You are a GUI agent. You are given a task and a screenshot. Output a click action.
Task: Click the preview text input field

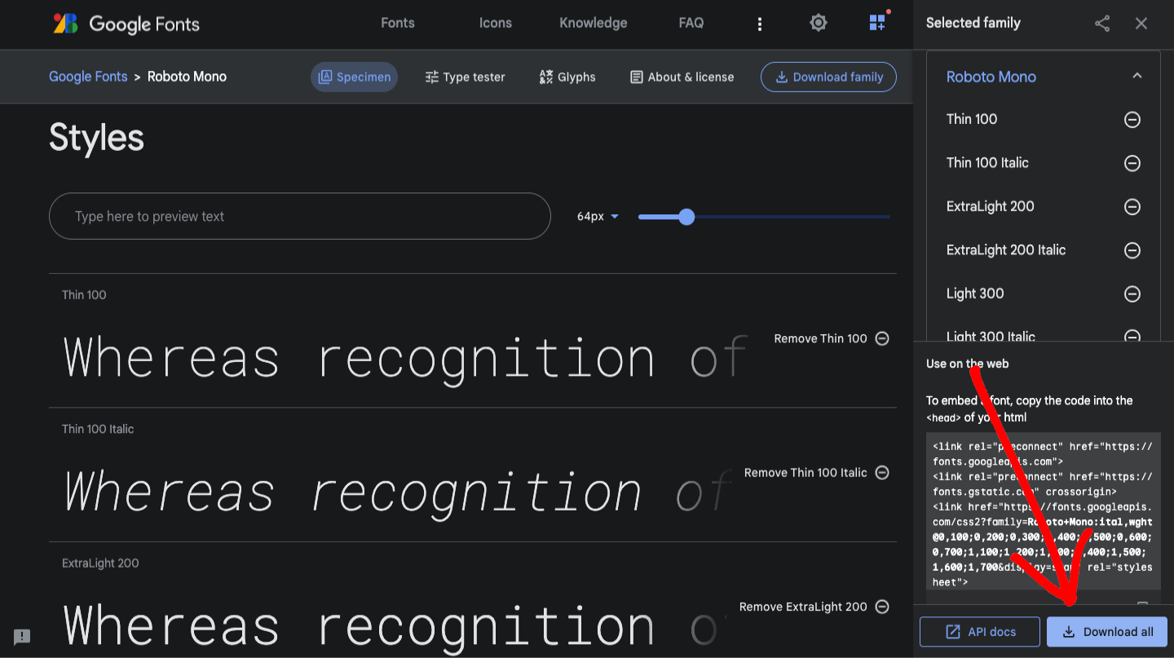[x=299, y=217]
